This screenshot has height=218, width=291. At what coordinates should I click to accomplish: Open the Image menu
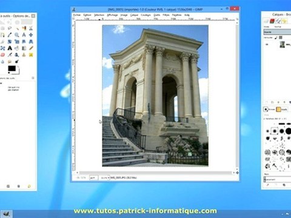tap(124, 15)
